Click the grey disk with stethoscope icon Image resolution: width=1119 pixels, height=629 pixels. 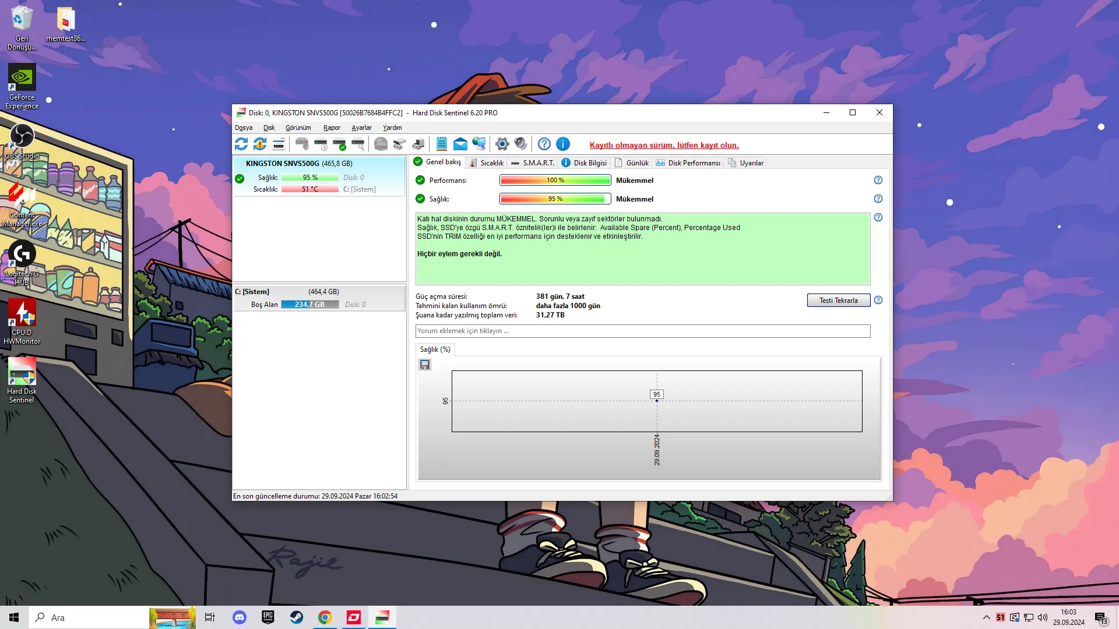click(302, 144)
